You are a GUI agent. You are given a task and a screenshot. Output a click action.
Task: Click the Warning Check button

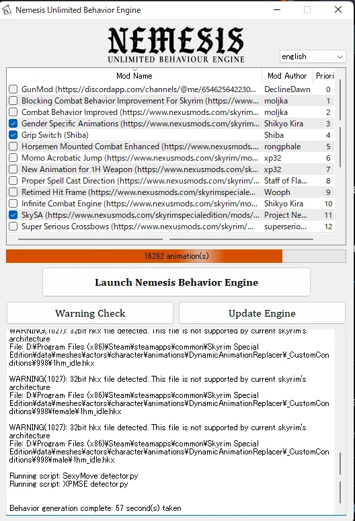click(x=90, y=313)
